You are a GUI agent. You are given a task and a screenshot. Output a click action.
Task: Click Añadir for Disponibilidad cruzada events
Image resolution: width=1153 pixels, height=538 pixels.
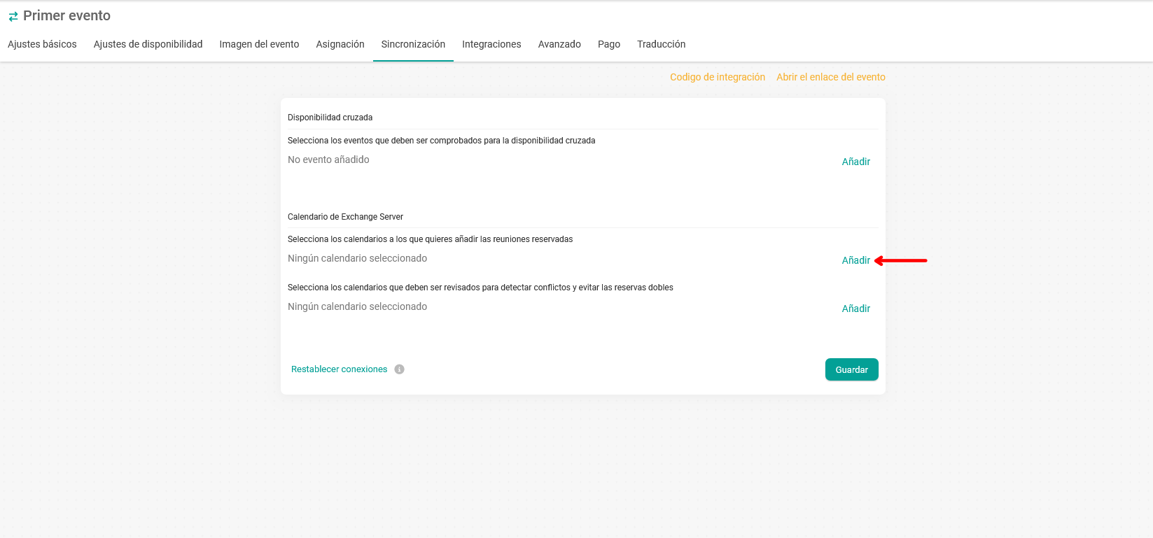(855, 162)
